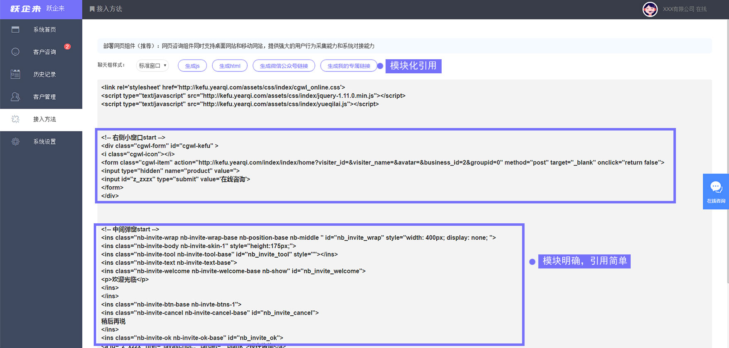Viewport: 729px width, 348px height.
Task: Open the 标准窗口 chat style dropdown
Action: point(152,65)
